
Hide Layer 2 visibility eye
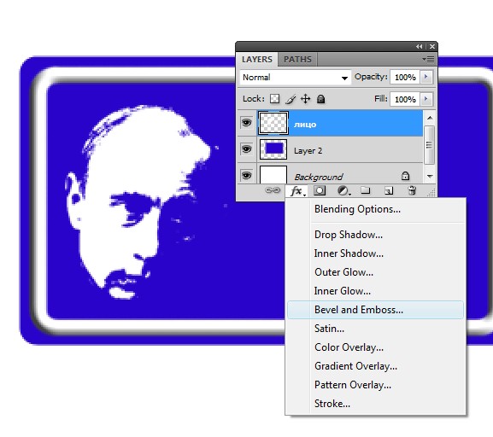[246, 149]
